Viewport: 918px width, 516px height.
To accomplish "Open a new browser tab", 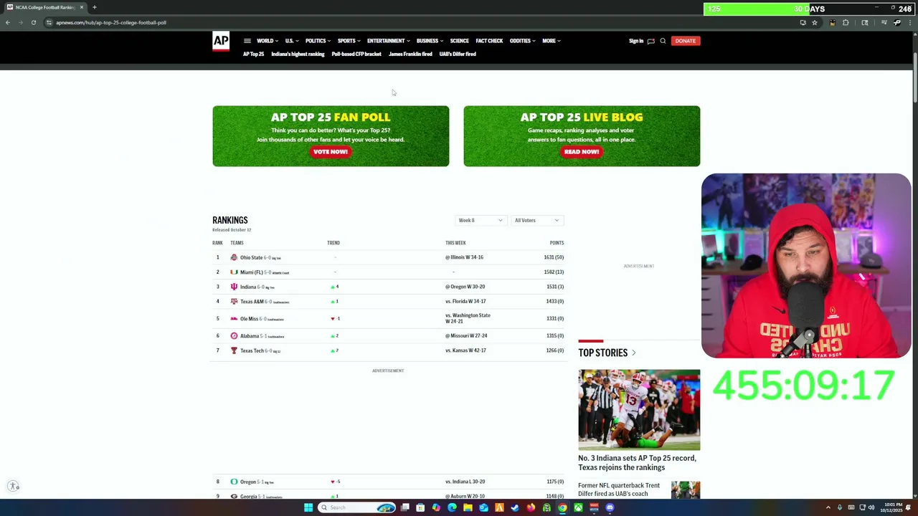I will click(94, 7).
